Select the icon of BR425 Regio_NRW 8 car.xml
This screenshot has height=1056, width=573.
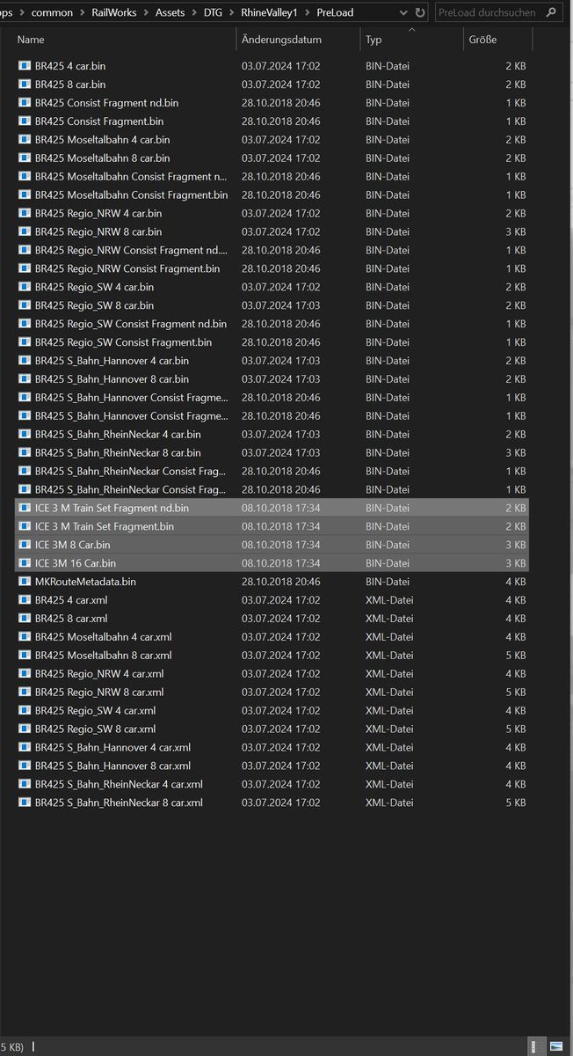coord(25,692)
